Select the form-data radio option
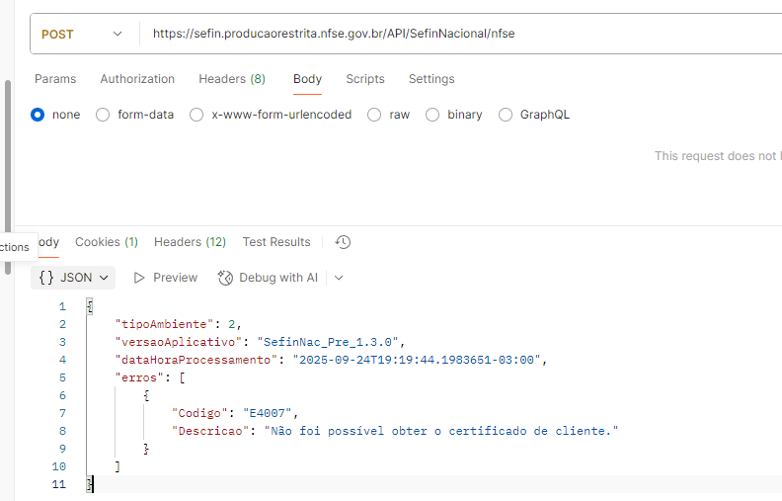 click(103, 115)
